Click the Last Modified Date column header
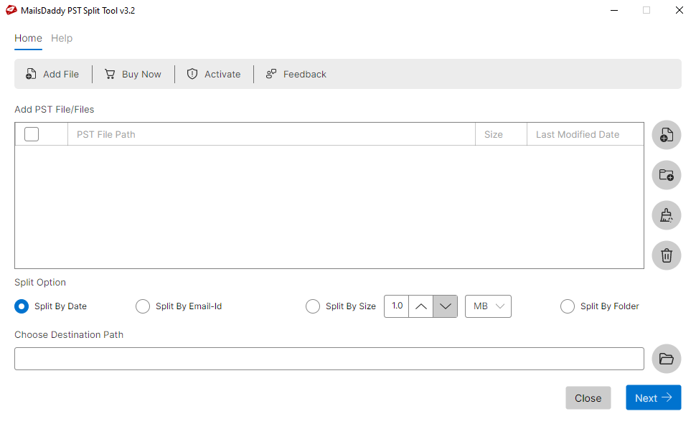The image size is (696, 424). point(585,134)
